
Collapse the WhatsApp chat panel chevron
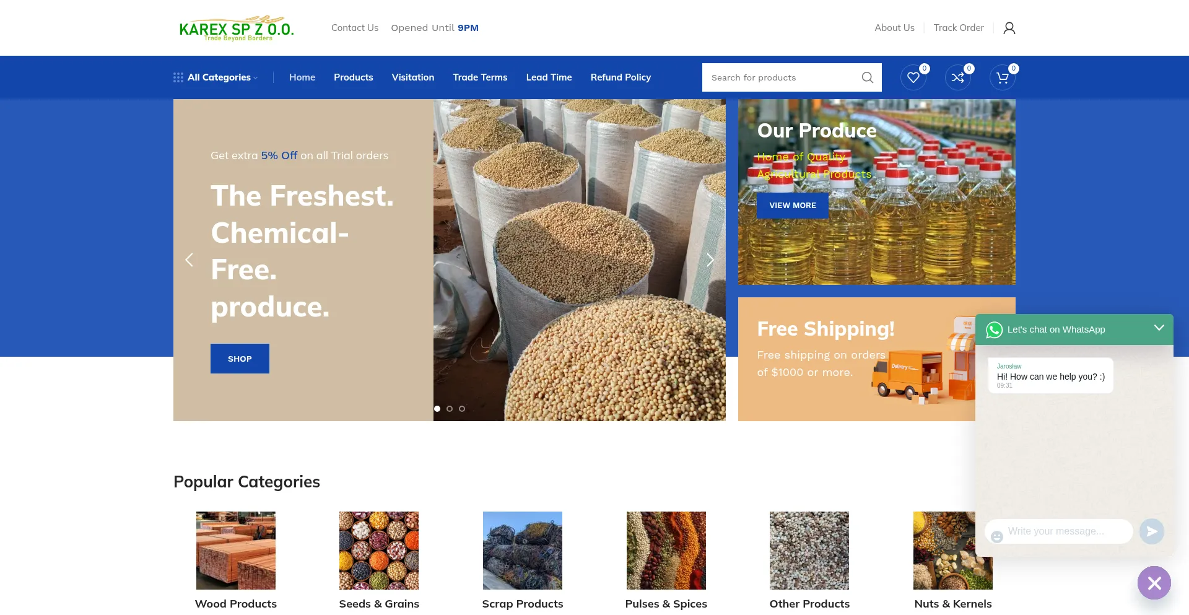click(x=1159, y=328)
